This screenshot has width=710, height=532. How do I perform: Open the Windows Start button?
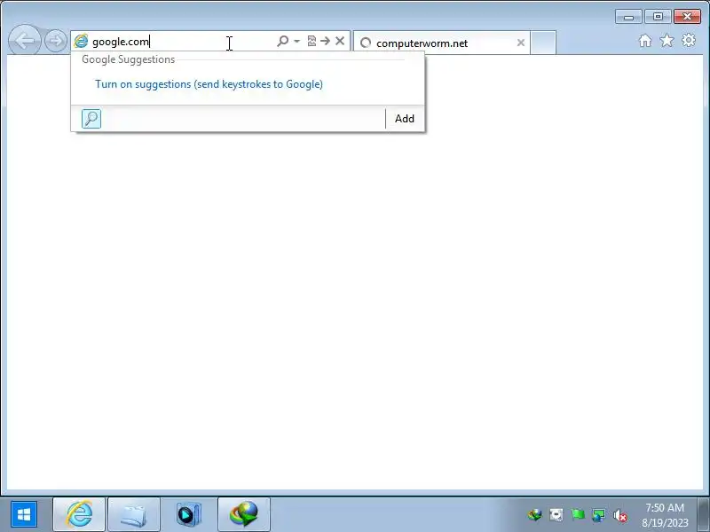coord(24,514)
